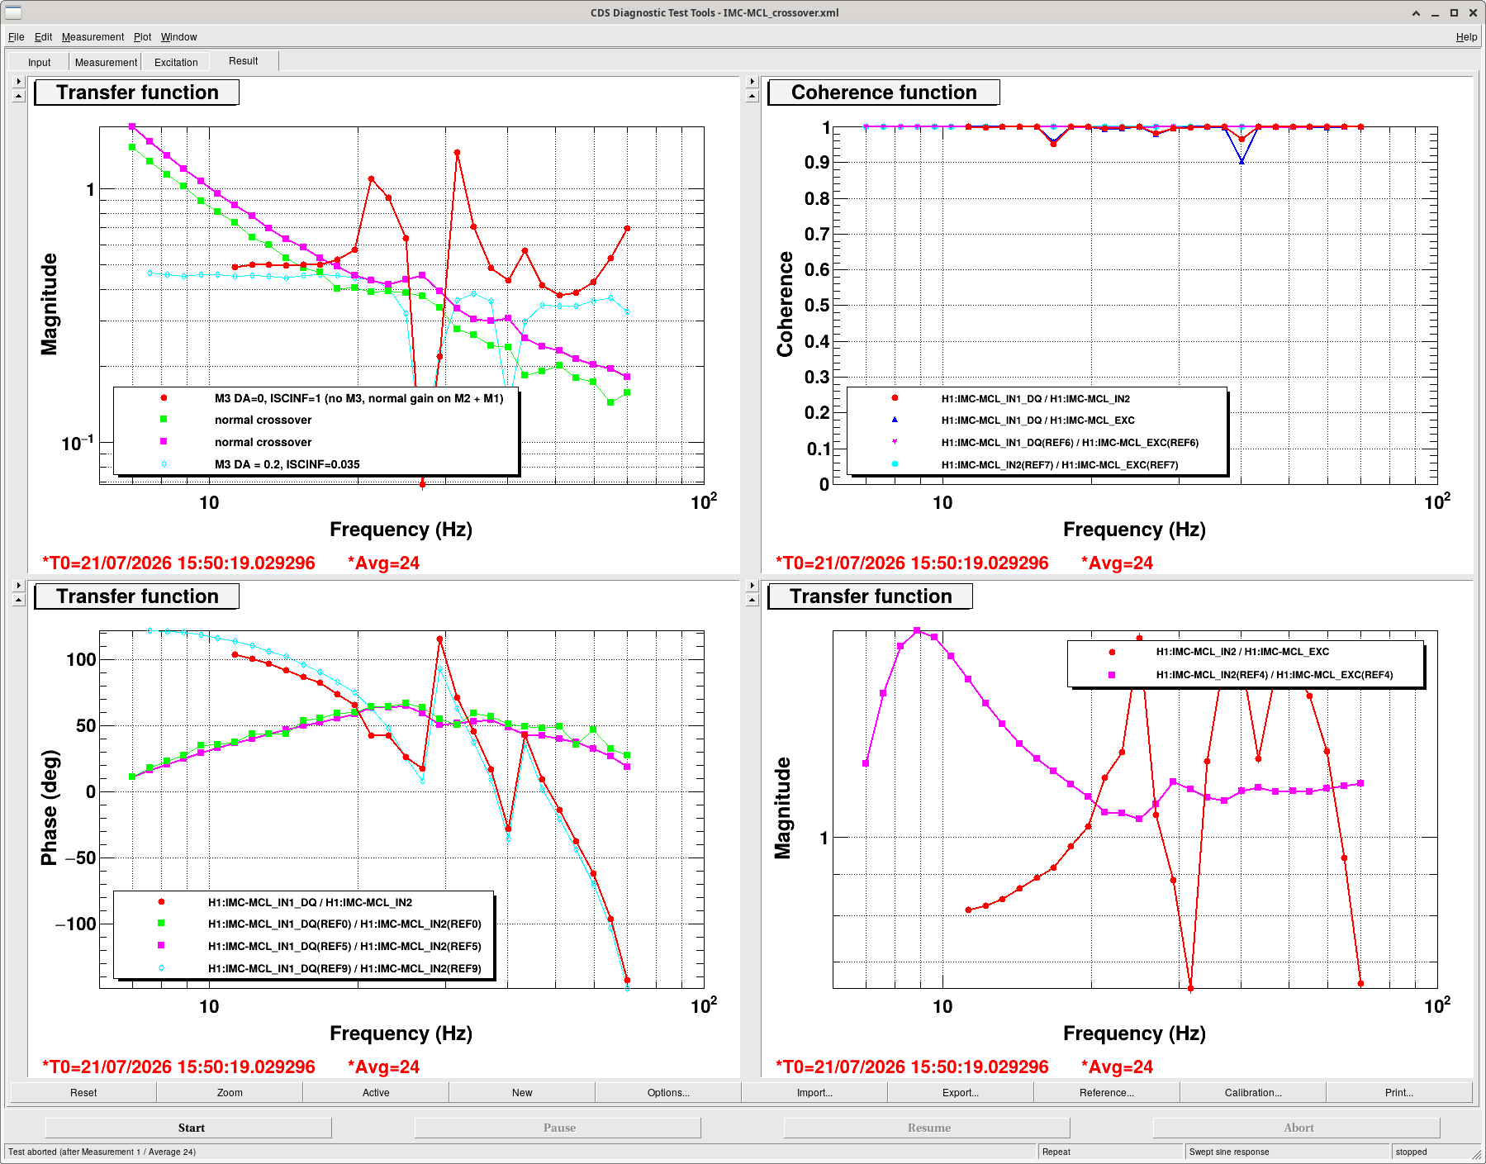Open the Calibration dialog button

[1253, 1092]
